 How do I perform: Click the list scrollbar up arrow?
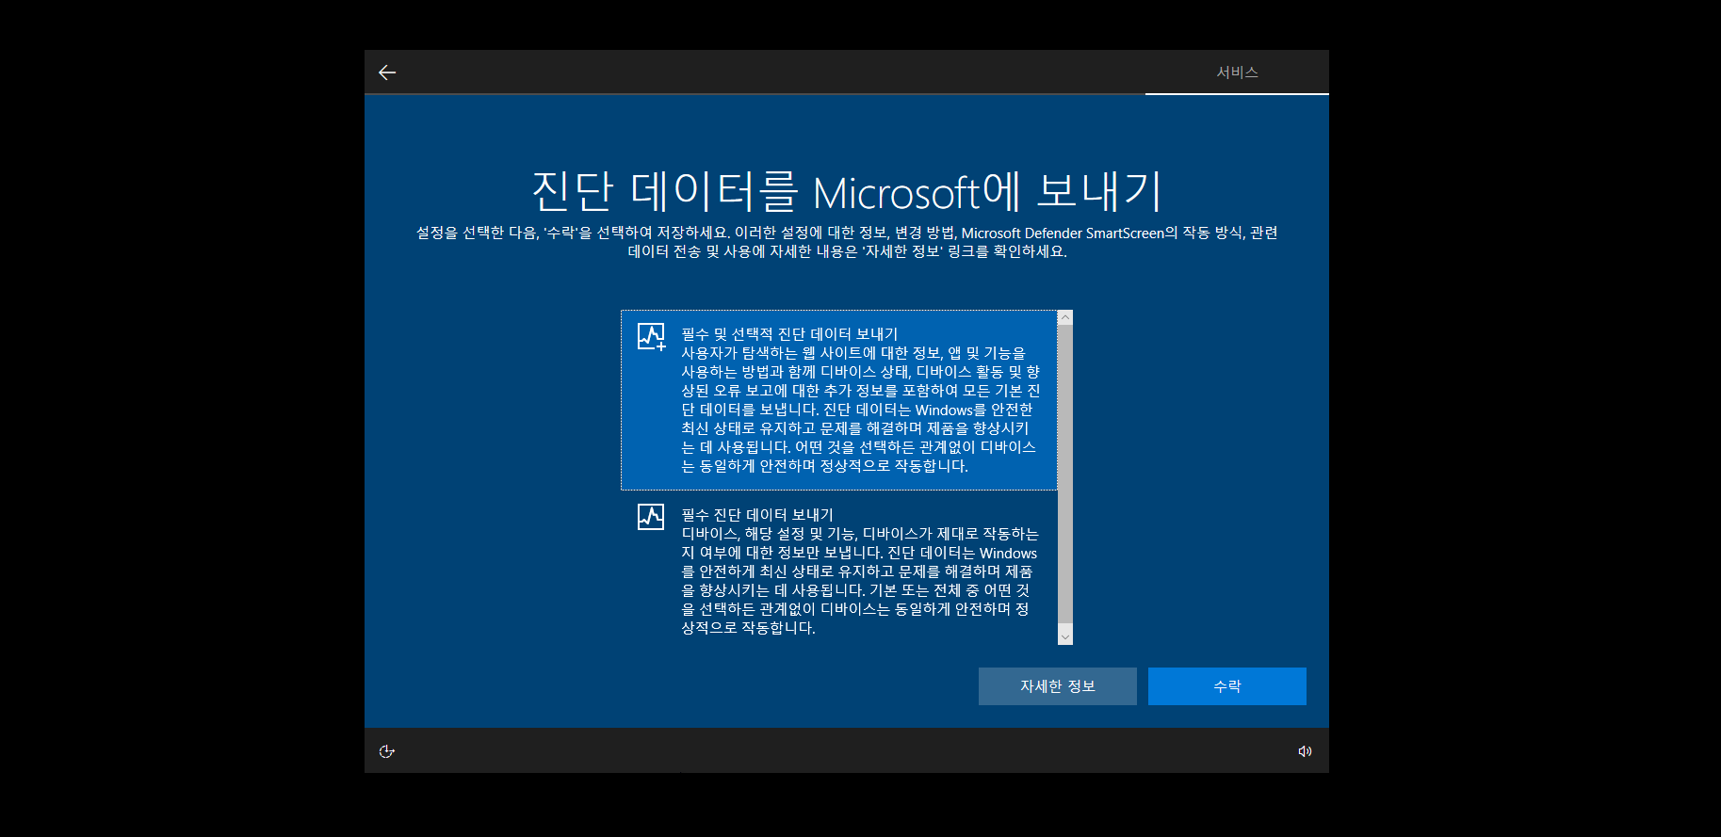click(1065, 317)
